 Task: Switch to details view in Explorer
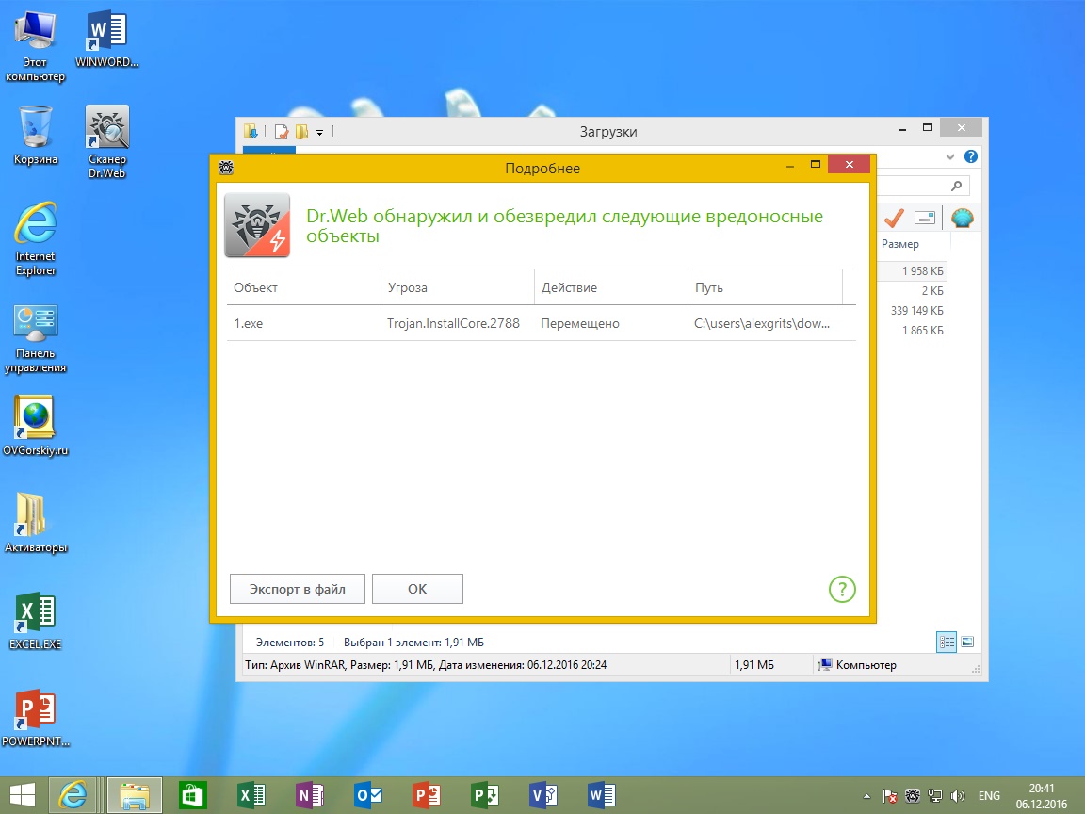coord(947,642)
